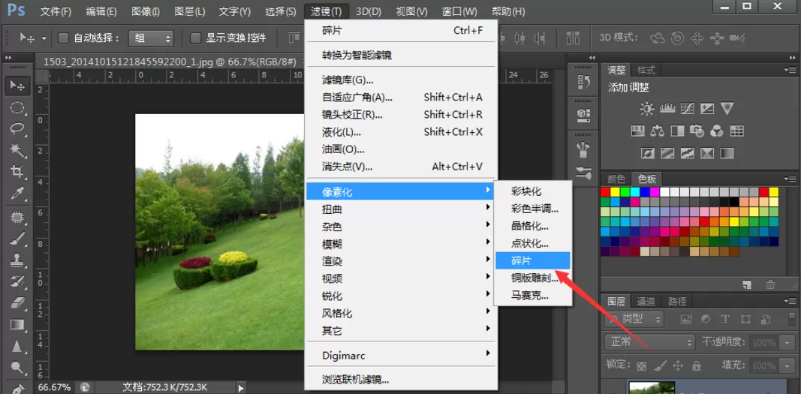Open the 组 auto-select dropdown

[x=151, y=38]
